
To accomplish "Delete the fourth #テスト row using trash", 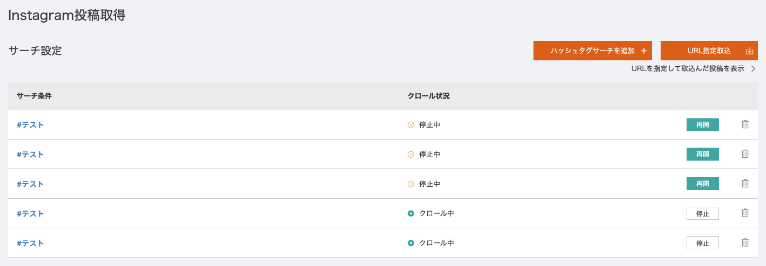I will 745,213.
